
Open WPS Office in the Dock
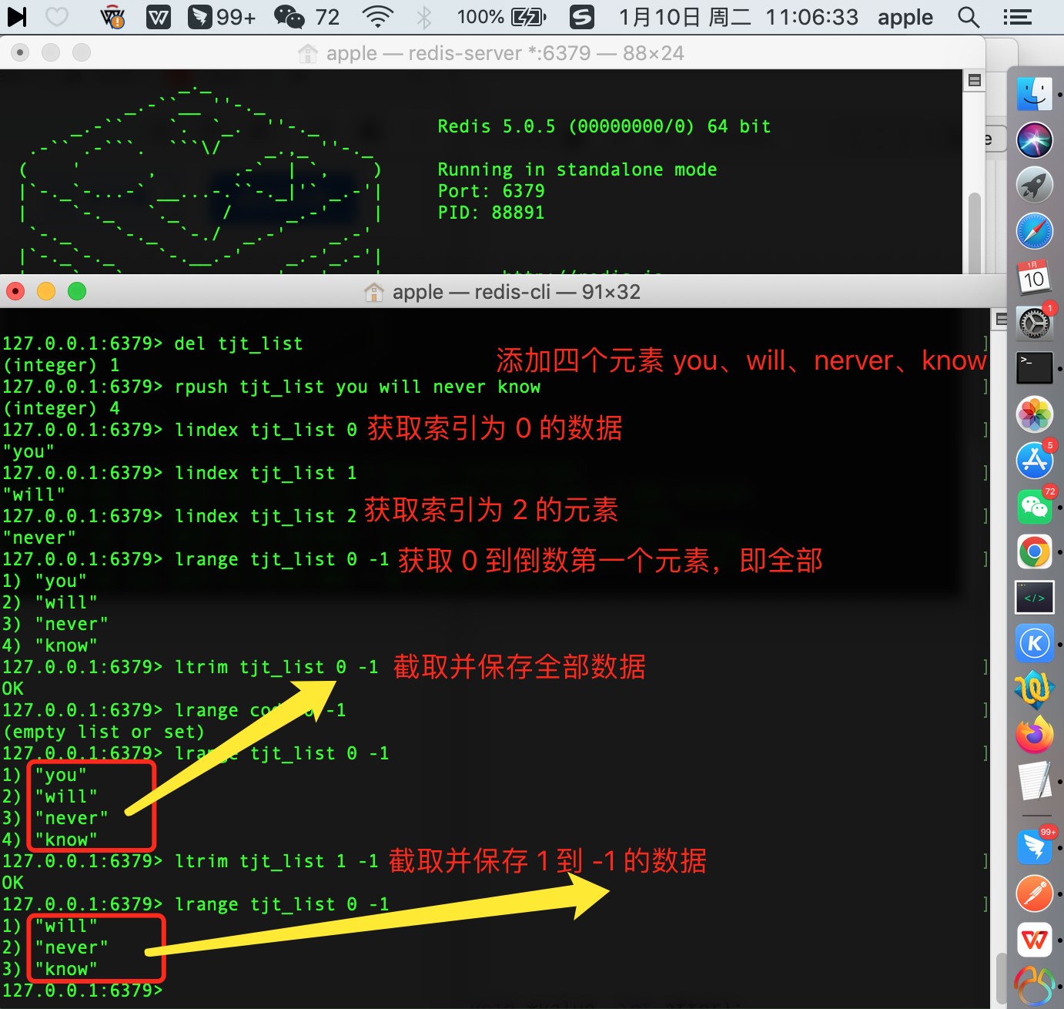pyautogui.click(x=1035, y=940)
